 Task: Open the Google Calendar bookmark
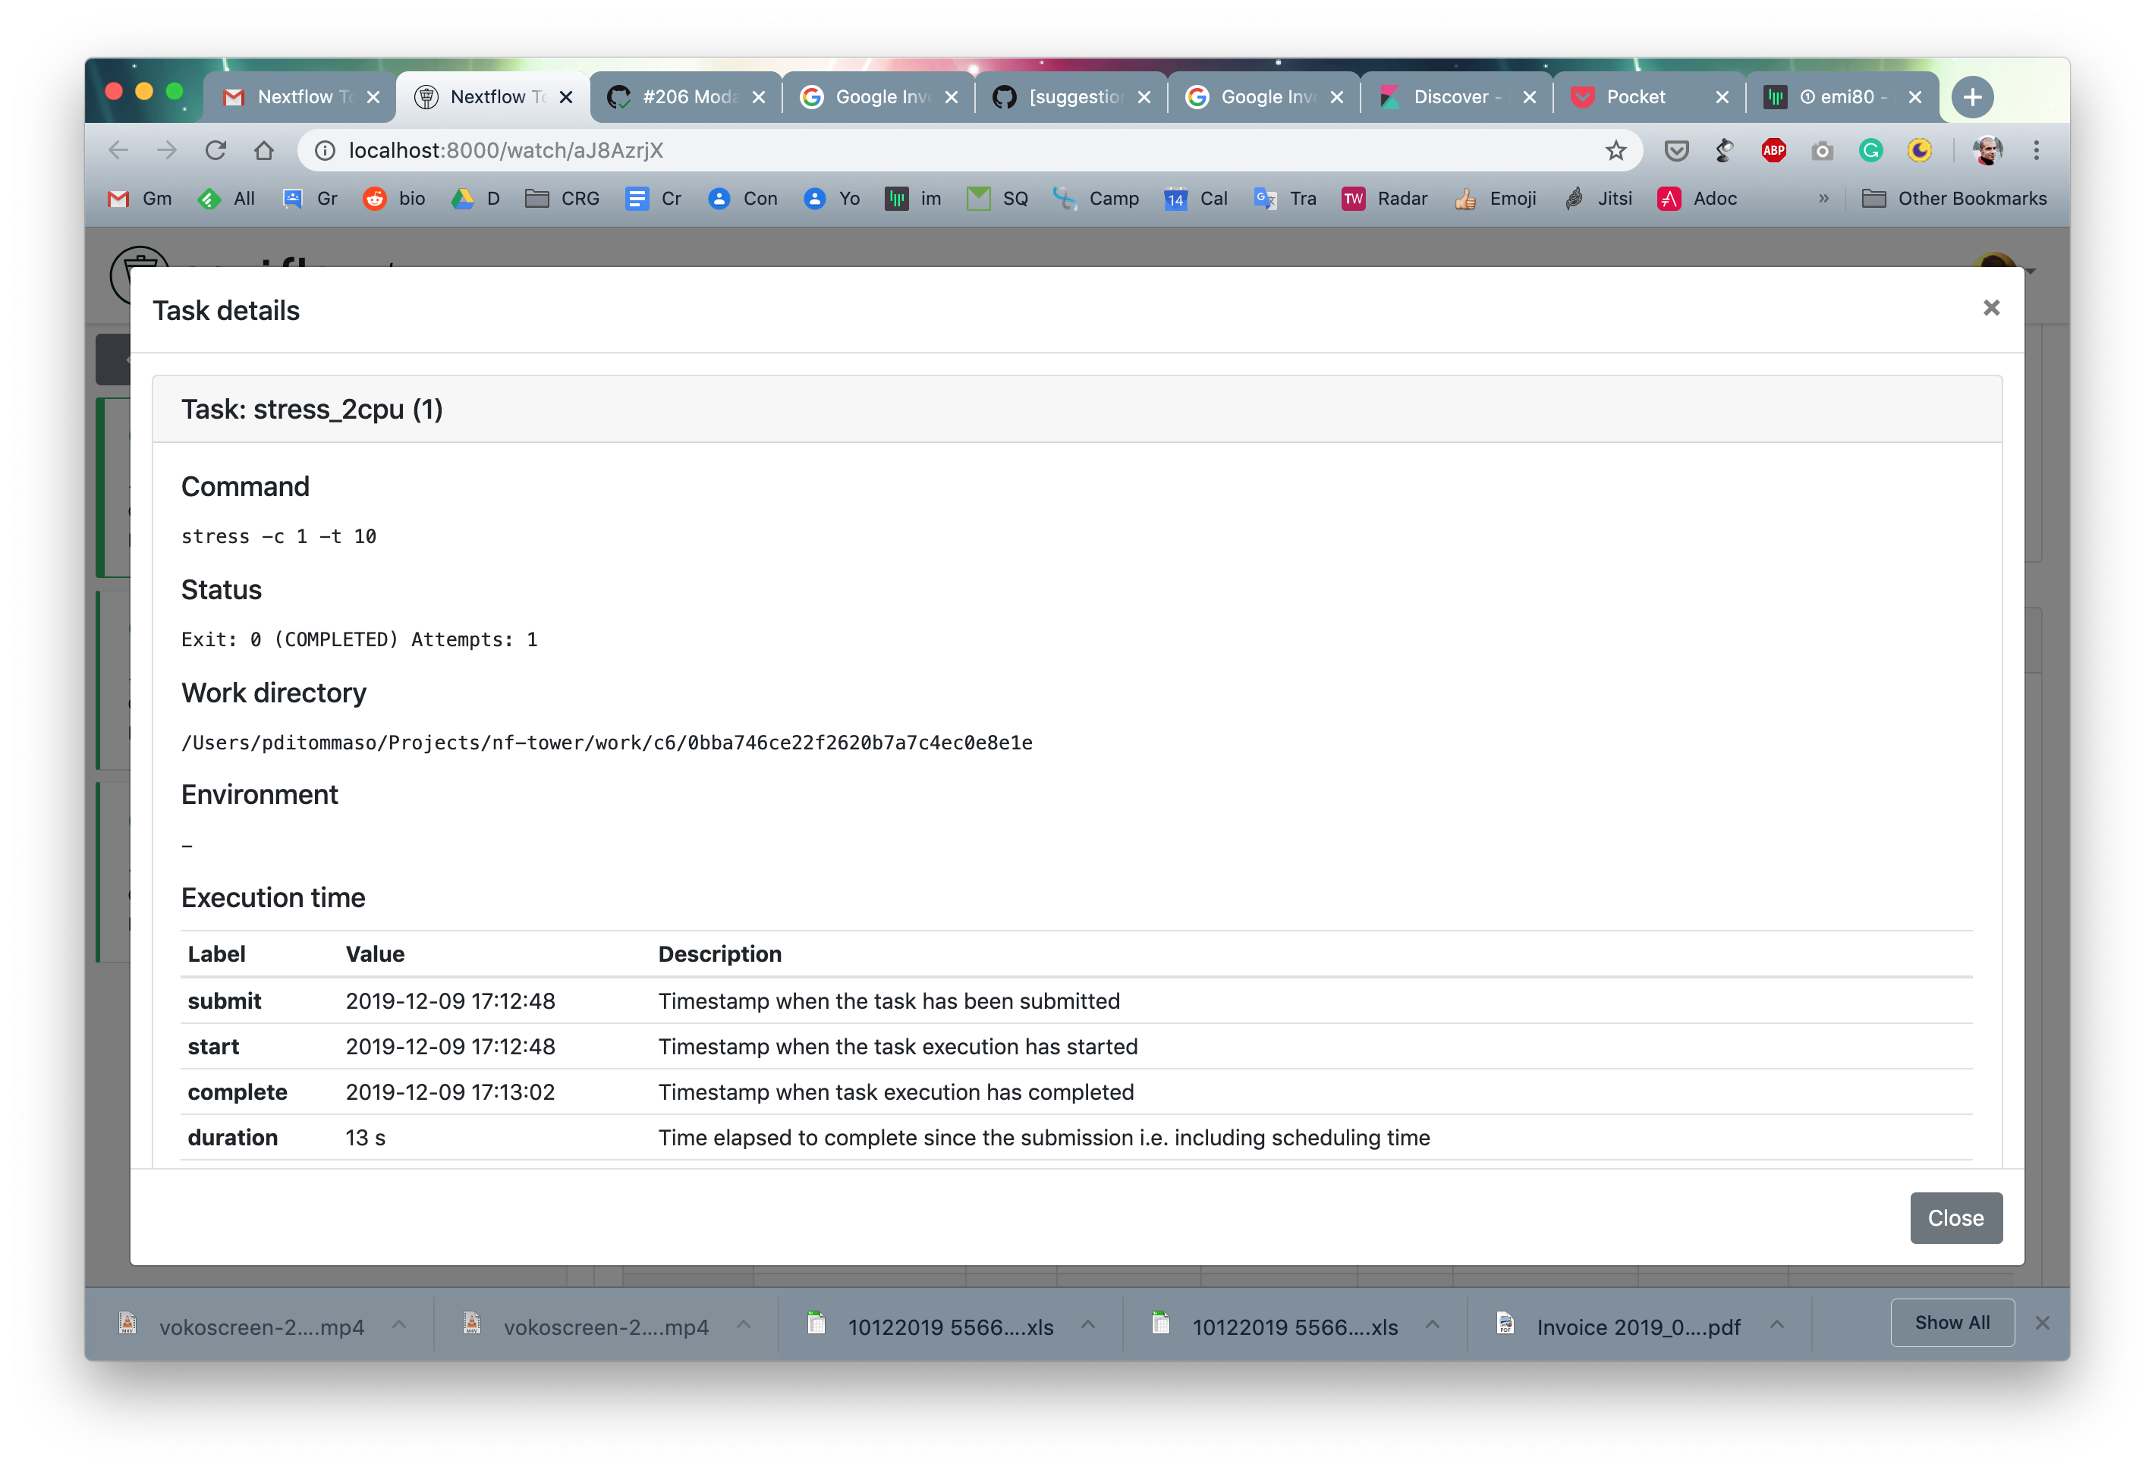(x=1196, y=199)
